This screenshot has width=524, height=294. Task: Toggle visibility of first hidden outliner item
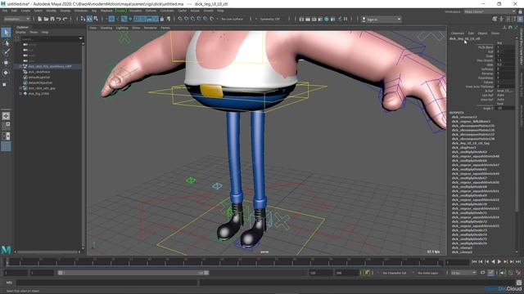25,44
